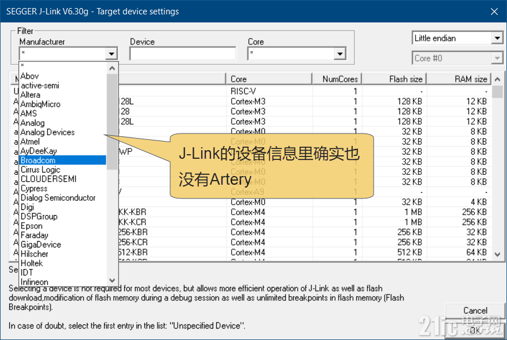
Task: Choose Analog in manufacturer dropdown list
Action: [63, 123]
